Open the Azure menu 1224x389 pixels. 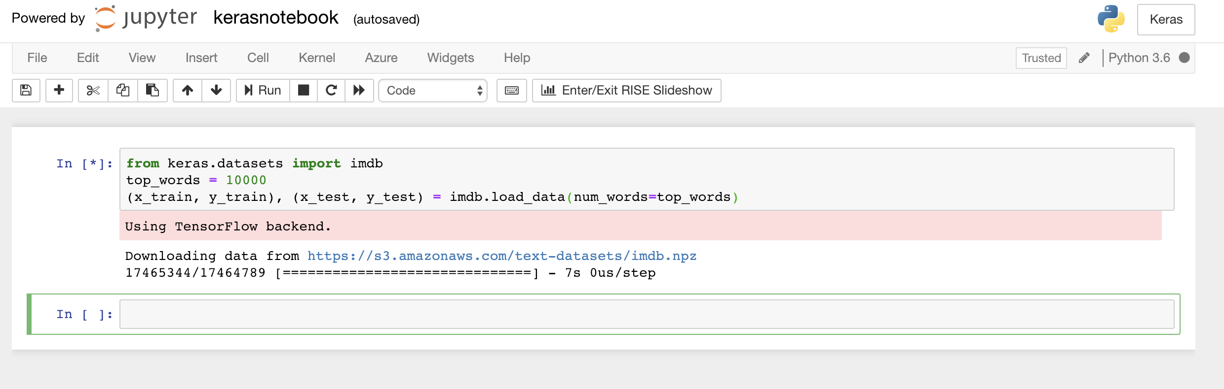click(x=381, y=58)
